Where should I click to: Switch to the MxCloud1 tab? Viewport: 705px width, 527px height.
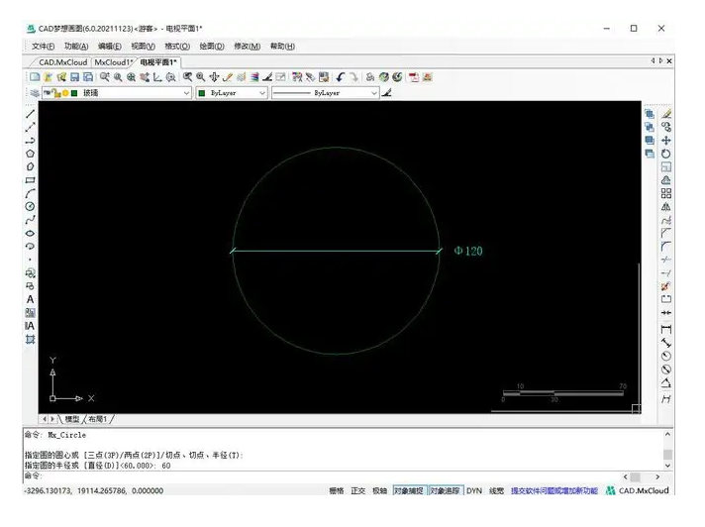[x=113, y=61]
